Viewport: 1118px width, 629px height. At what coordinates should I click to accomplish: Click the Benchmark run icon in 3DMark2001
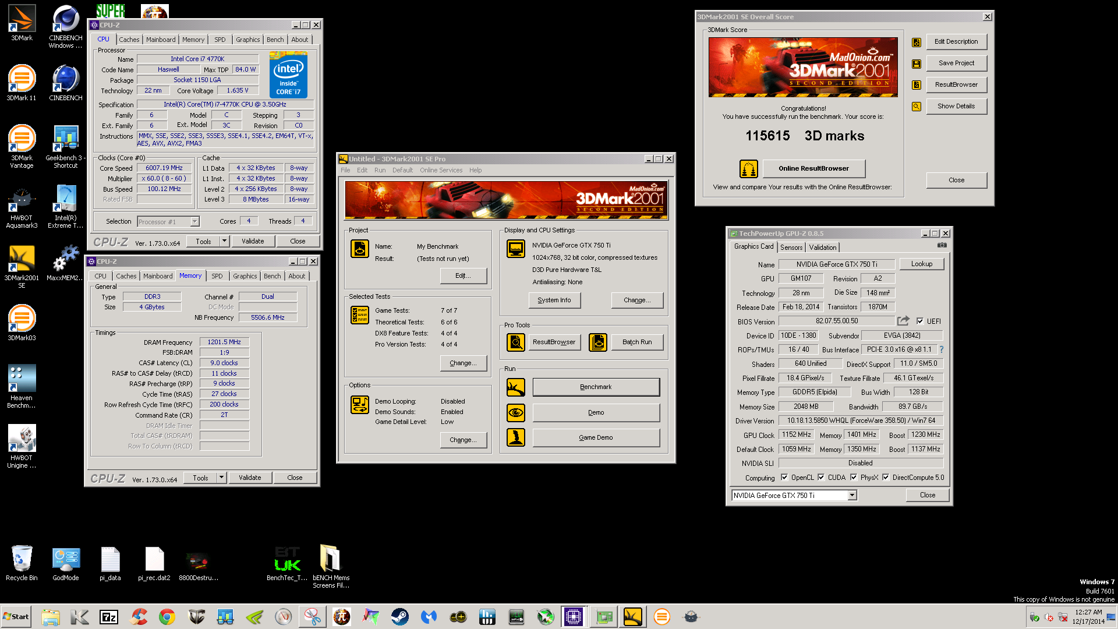[x=516, y=387]
